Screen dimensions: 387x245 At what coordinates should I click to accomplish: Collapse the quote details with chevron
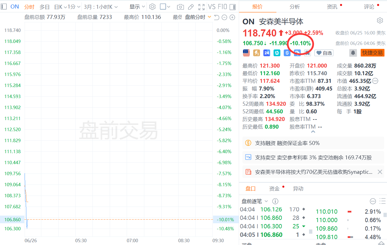pos(313,132)
